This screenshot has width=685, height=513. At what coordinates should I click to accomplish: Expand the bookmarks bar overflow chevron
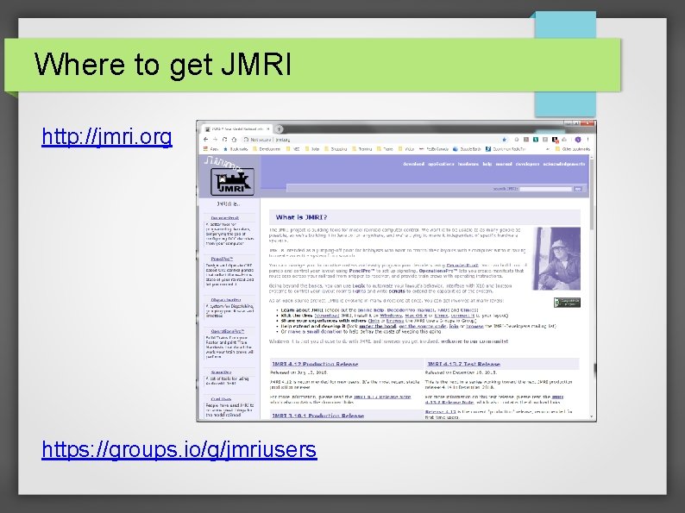[547, 149]
